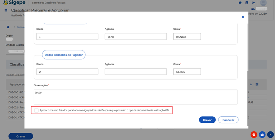The image size is (275, 140).
Task: Click the users group icon below avatar
Action: tap(253, 9)
